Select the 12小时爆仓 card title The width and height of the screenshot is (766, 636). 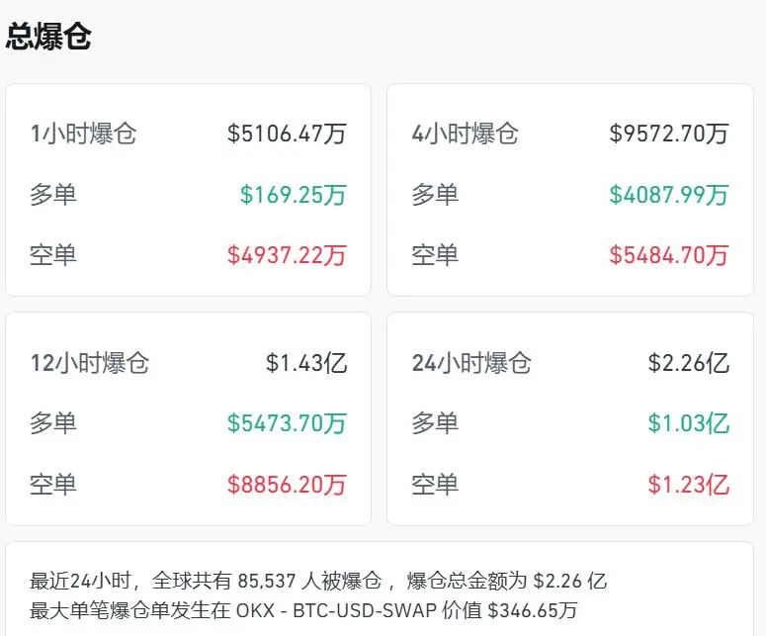[x=89, y=363]
